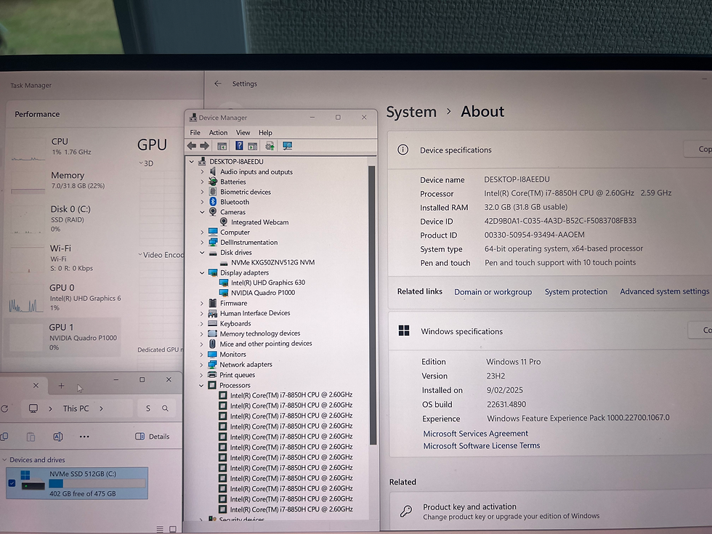
Task: Click the Paste icon in File Explorer
Action: click(x=31, y=437)
